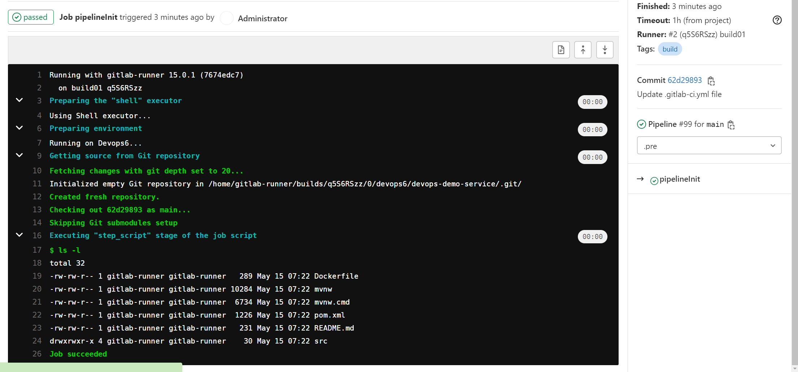The width and height of the screenshot is (798, 372).
Task: Click the mvnw.cmd entry in log
Action: [332, 302]
